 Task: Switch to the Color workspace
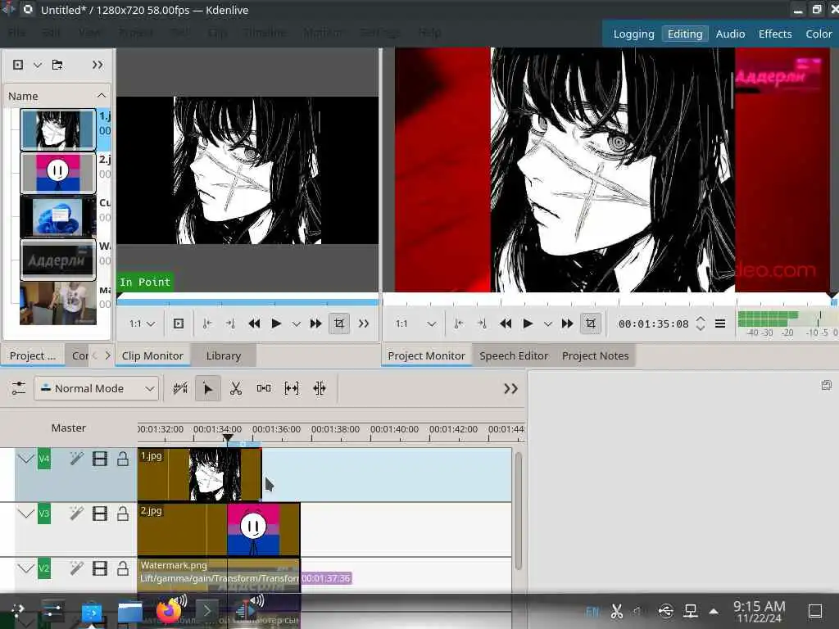[819, 34]
